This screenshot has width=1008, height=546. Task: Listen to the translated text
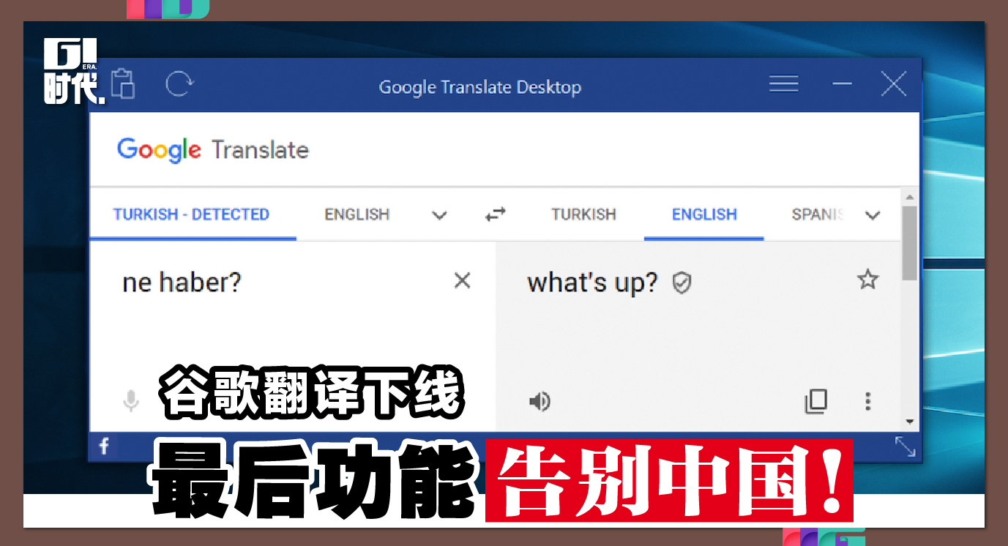540,401
